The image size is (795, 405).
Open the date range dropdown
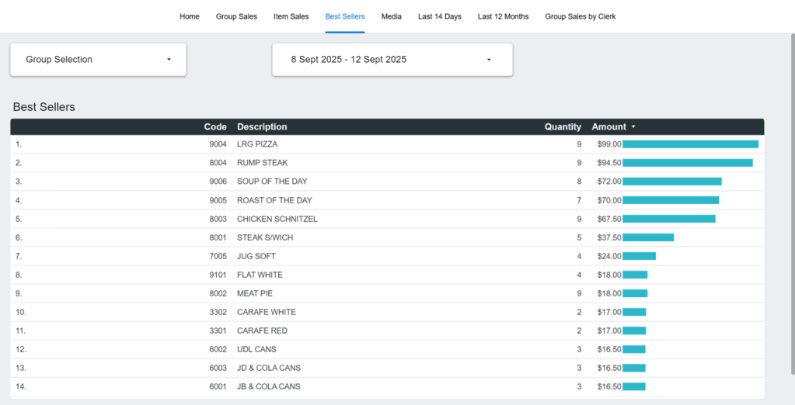[x=392, y=60]
